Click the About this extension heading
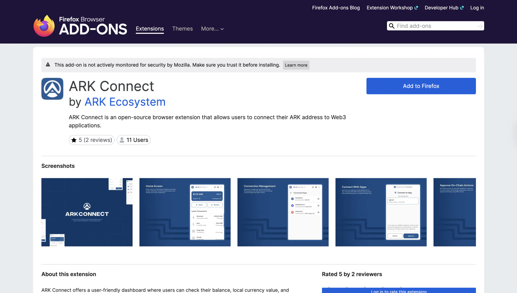 (69, 274)
